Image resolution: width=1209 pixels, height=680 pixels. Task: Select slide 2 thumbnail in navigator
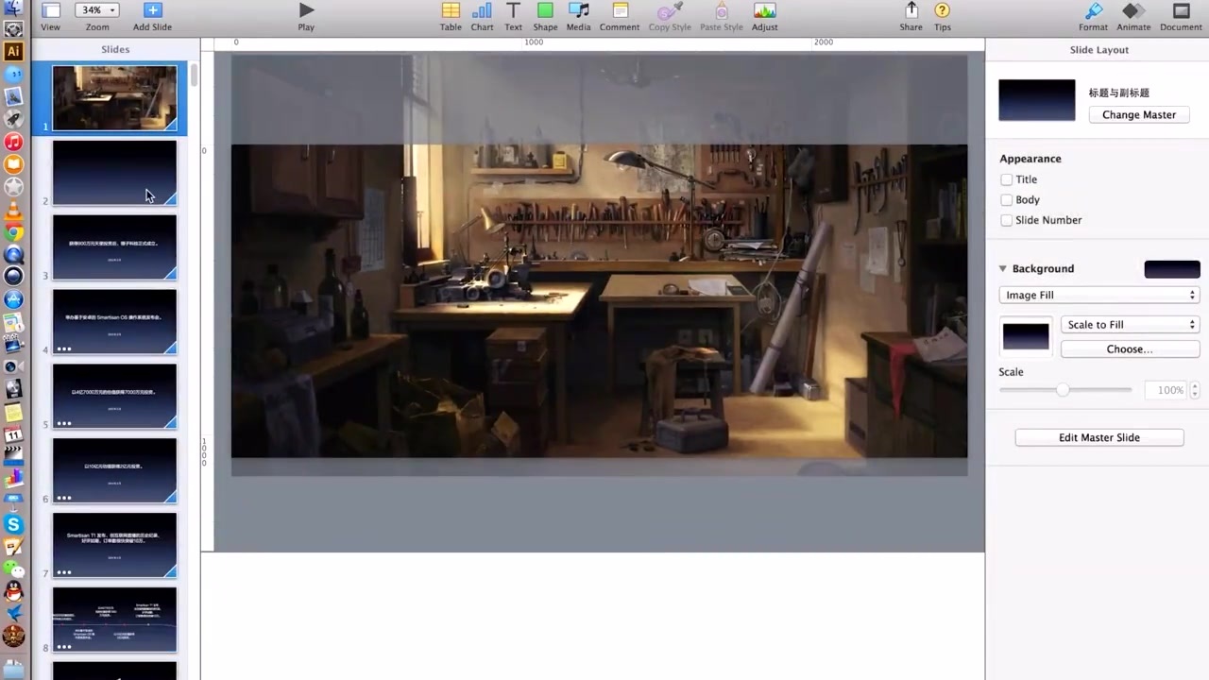(x=114, y=173)
